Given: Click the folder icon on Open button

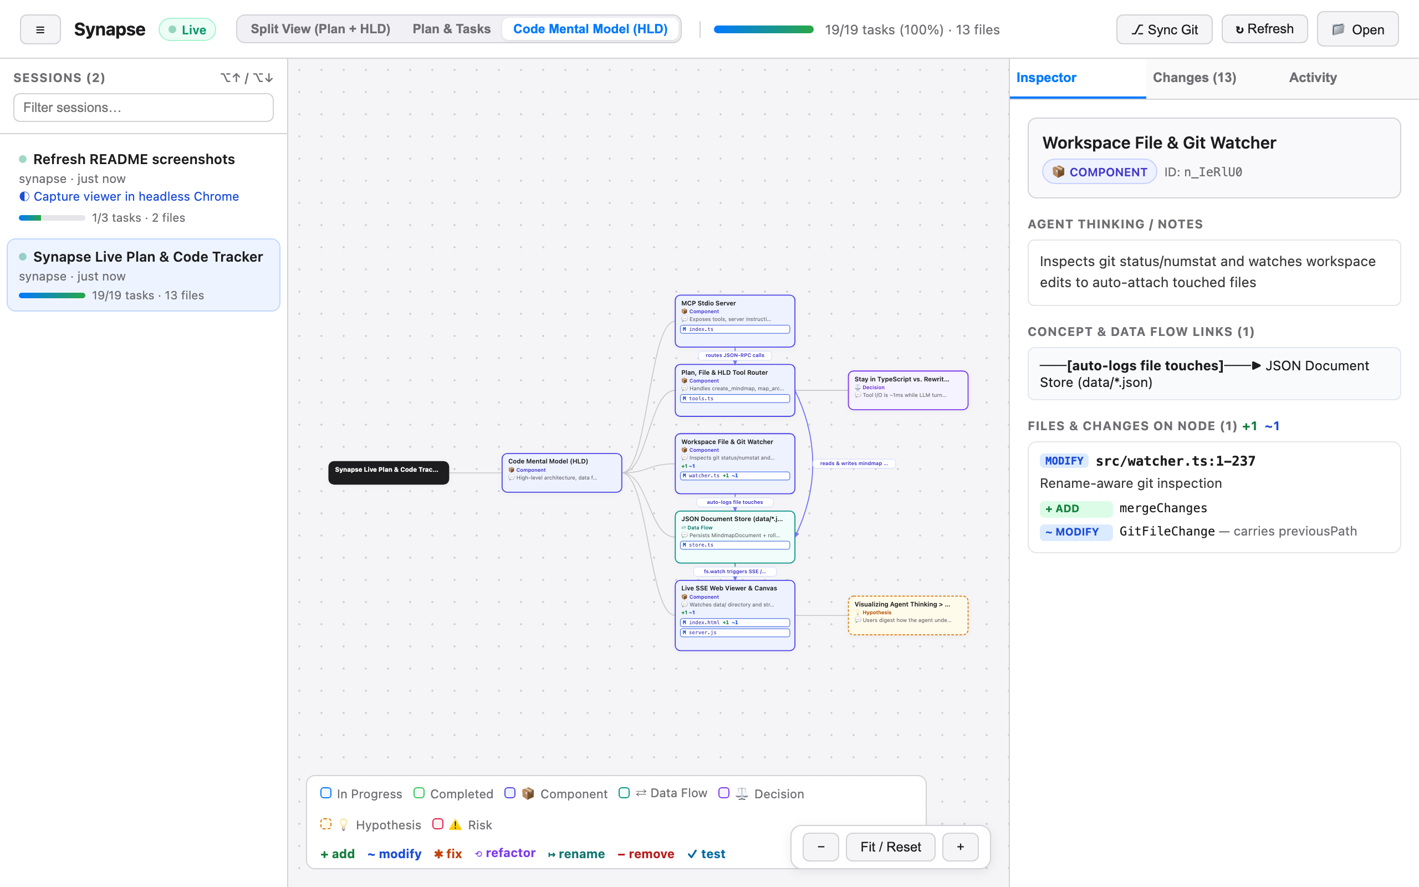Looking at the screenshot, I should point(1338,29).
